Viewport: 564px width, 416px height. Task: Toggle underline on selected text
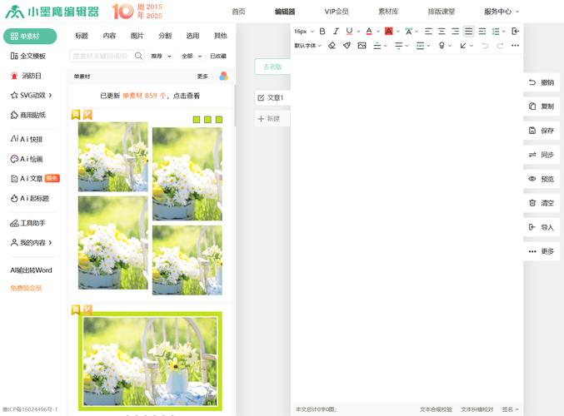(349, 32)
